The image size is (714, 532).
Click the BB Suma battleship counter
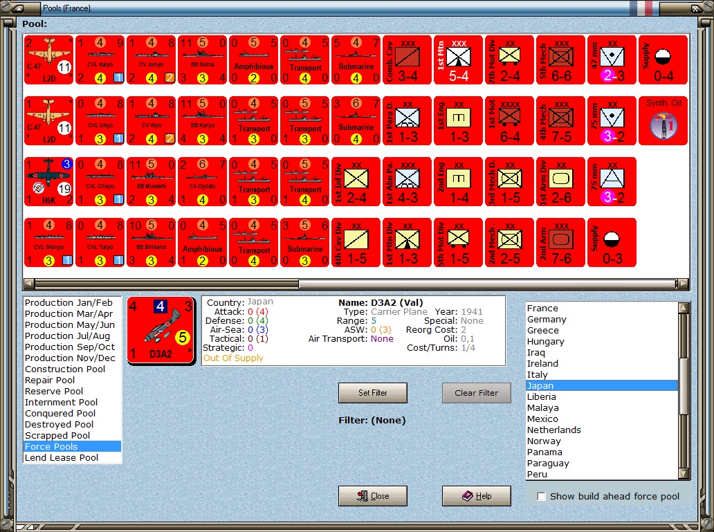202,59
